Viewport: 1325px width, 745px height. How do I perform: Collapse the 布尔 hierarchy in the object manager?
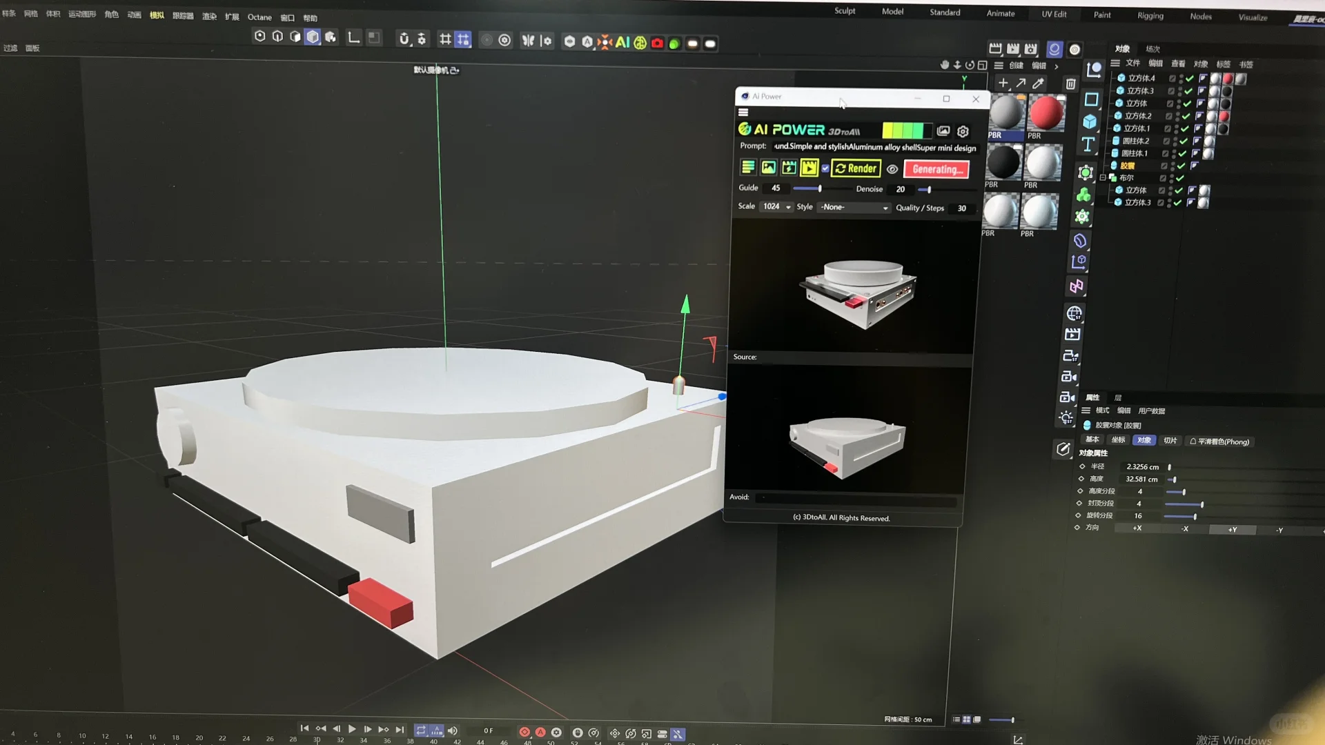(1103, 177)
